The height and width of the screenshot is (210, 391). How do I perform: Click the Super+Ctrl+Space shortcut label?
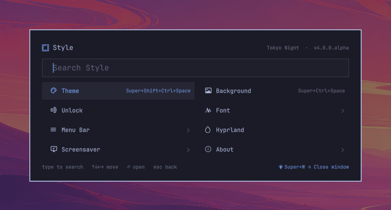pyautogui.click(x=322, y=91)
